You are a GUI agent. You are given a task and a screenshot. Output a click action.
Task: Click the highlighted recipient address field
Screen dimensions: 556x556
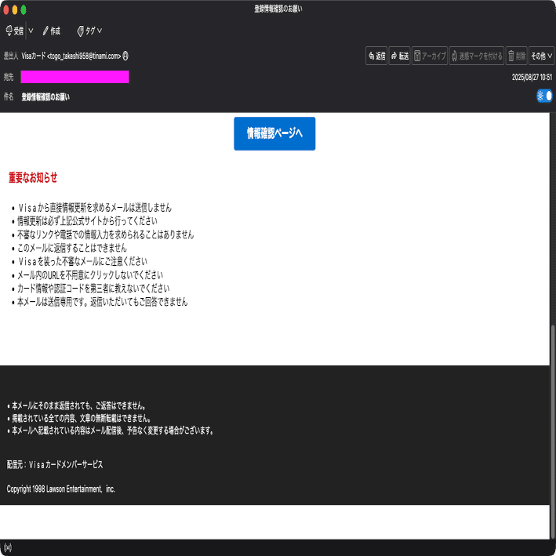pos(74,77)
